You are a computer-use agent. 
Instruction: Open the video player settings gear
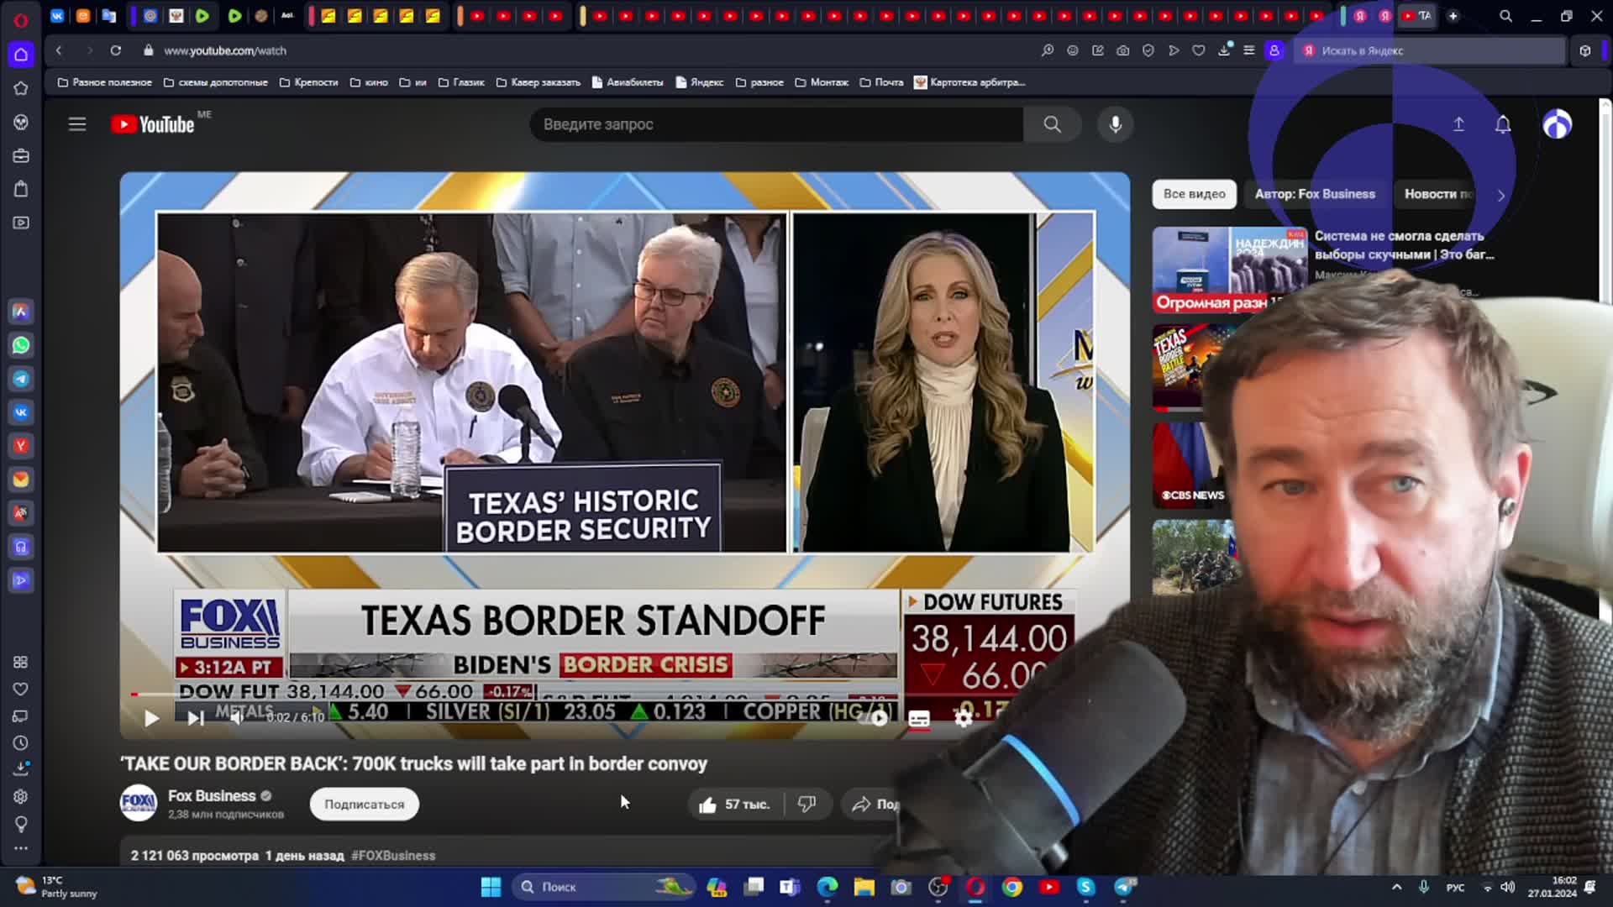click(x=964, y=718)
